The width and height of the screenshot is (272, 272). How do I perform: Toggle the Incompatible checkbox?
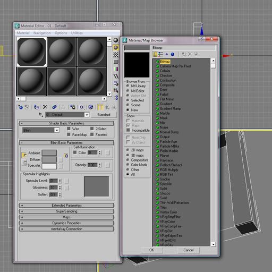pos(128,130)
